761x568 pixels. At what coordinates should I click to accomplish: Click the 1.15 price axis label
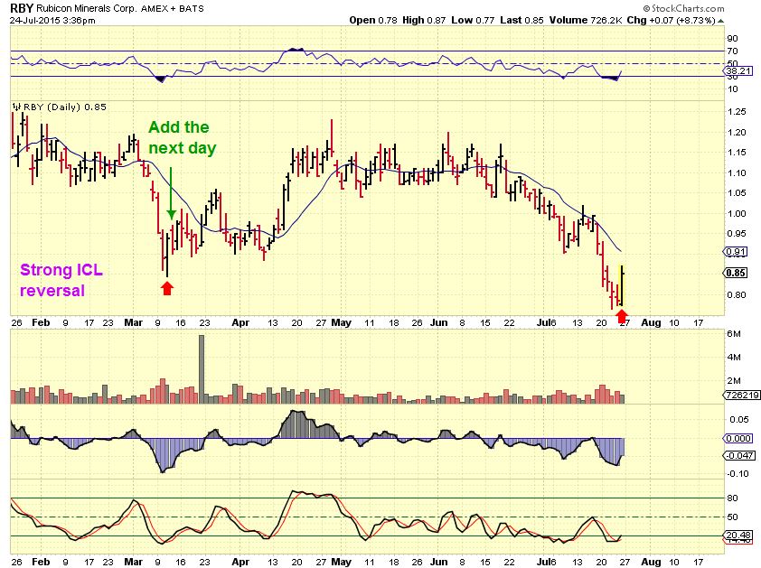point(737,153)
